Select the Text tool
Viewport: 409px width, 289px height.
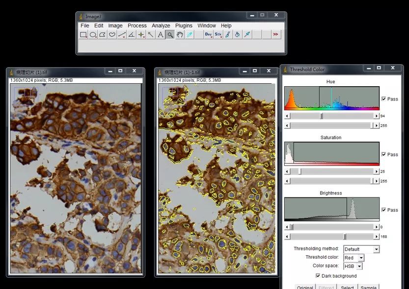click(160, 35)
